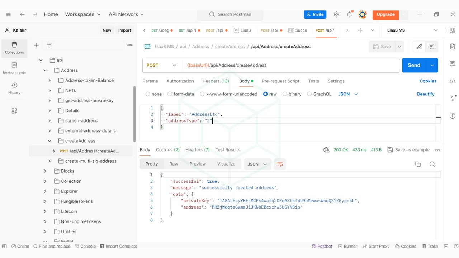459x258 pixels.
Task: Change the request body JSON format dropdown
Action: 348,94
